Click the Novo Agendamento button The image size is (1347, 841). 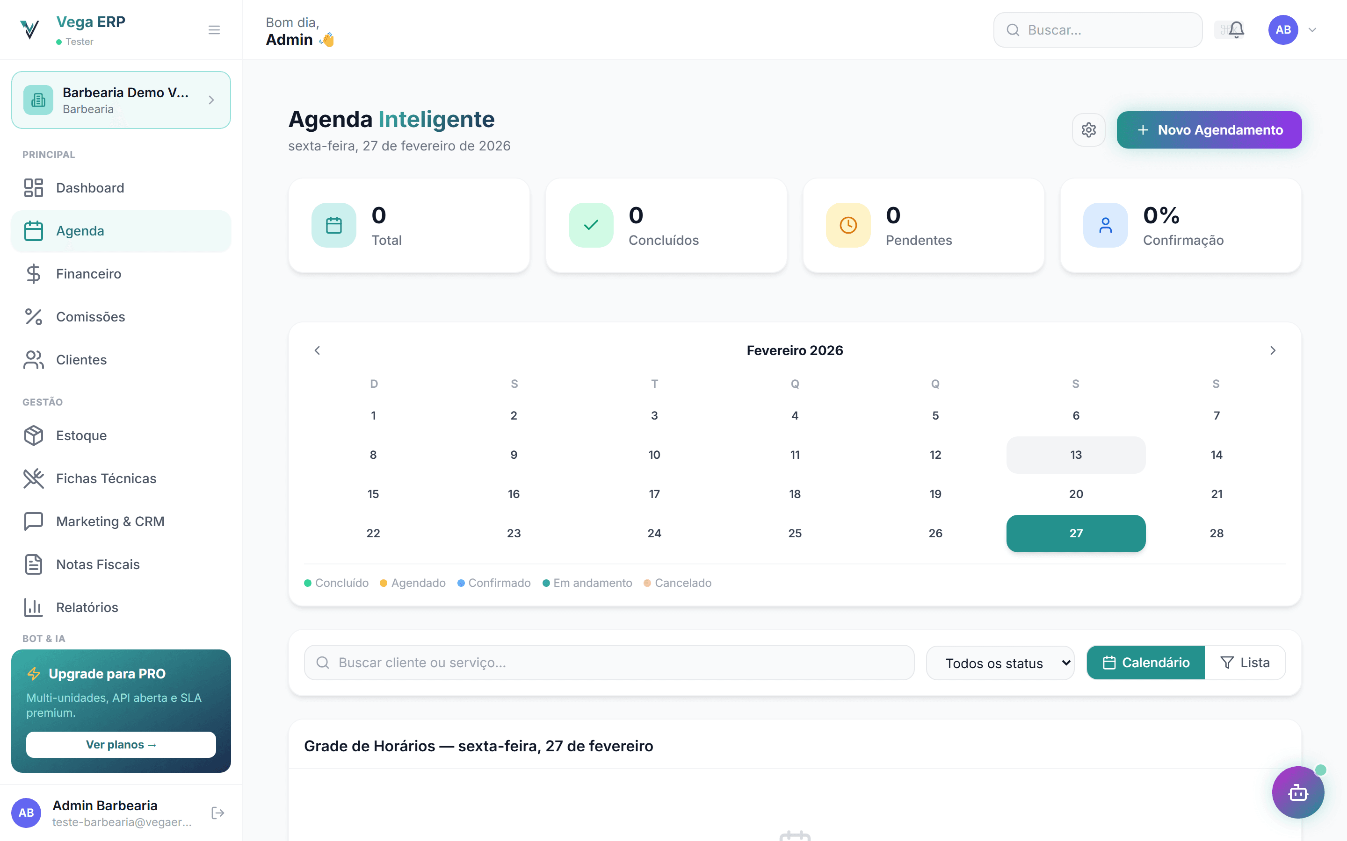[x=1209, y=130]
